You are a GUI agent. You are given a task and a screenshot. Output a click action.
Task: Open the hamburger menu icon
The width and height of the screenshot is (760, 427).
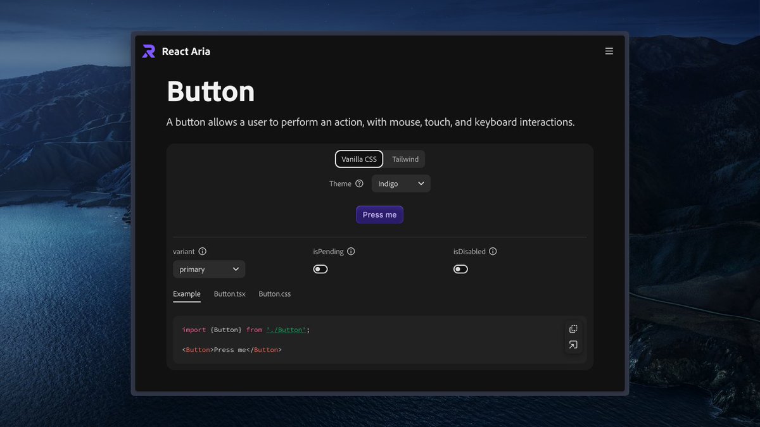[609, 51]
